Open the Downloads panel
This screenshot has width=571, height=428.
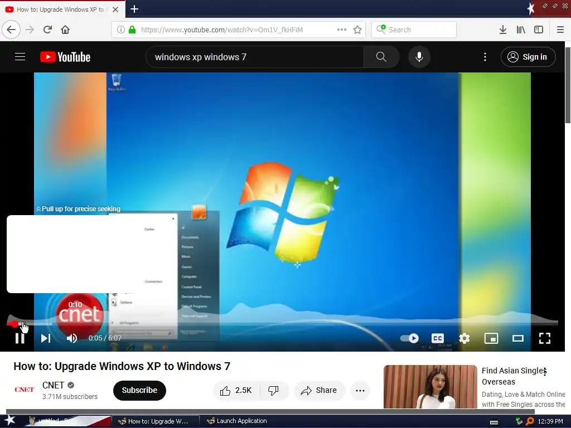click(x=503, y=30)
